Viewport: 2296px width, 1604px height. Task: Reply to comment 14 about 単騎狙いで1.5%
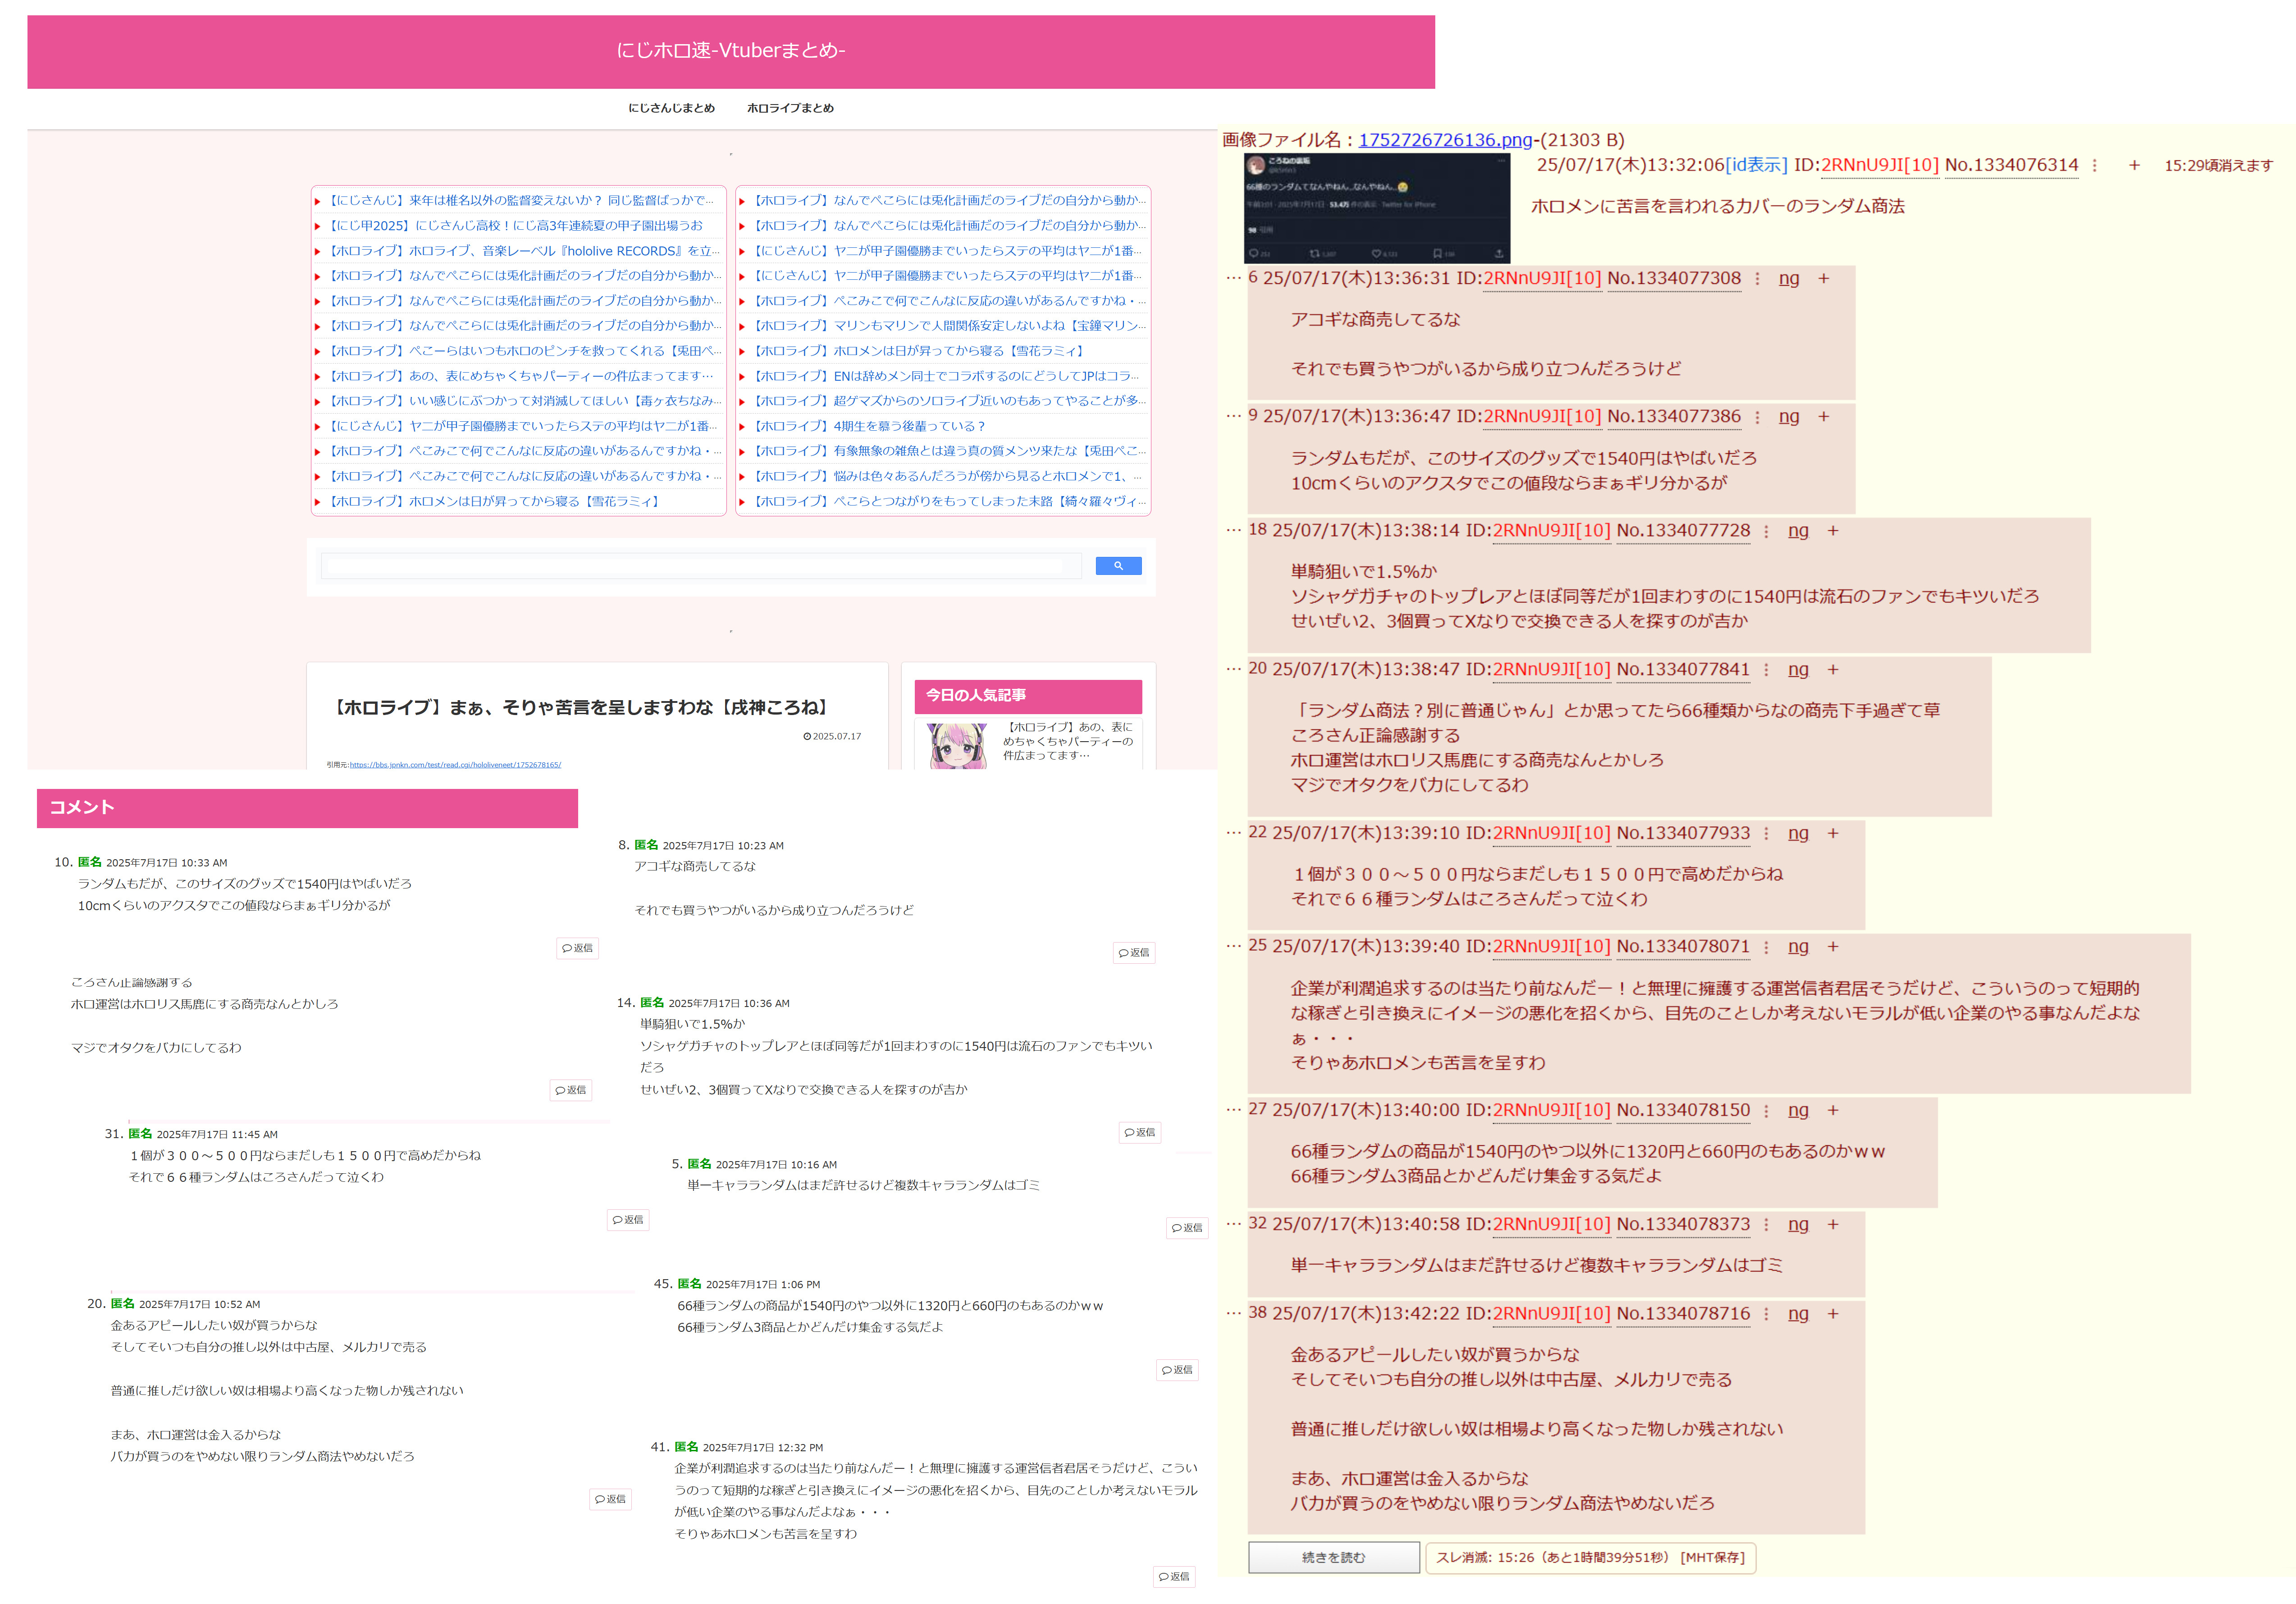(x=1140, y=1133)
